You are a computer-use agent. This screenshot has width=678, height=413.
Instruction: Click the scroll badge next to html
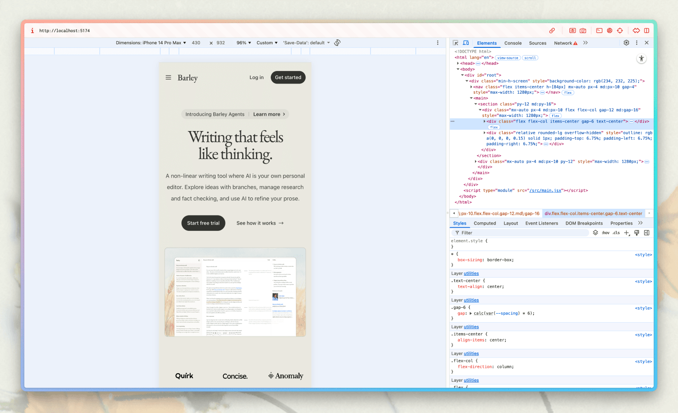pyautogui.click(x=530, y=58)
